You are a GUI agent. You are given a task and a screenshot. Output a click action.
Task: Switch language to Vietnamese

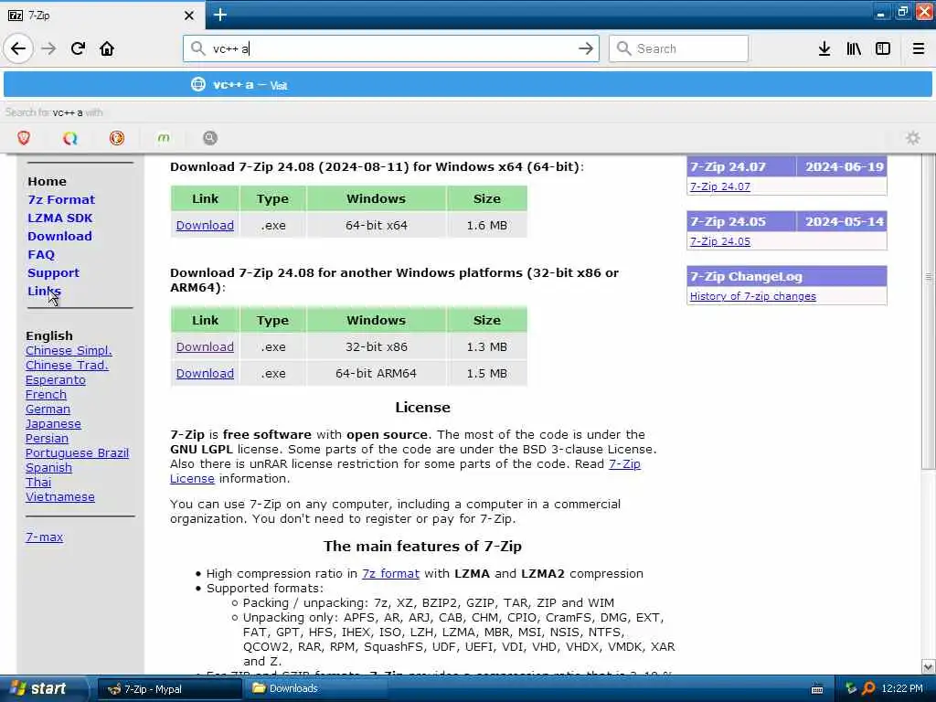tap(60, 496)
